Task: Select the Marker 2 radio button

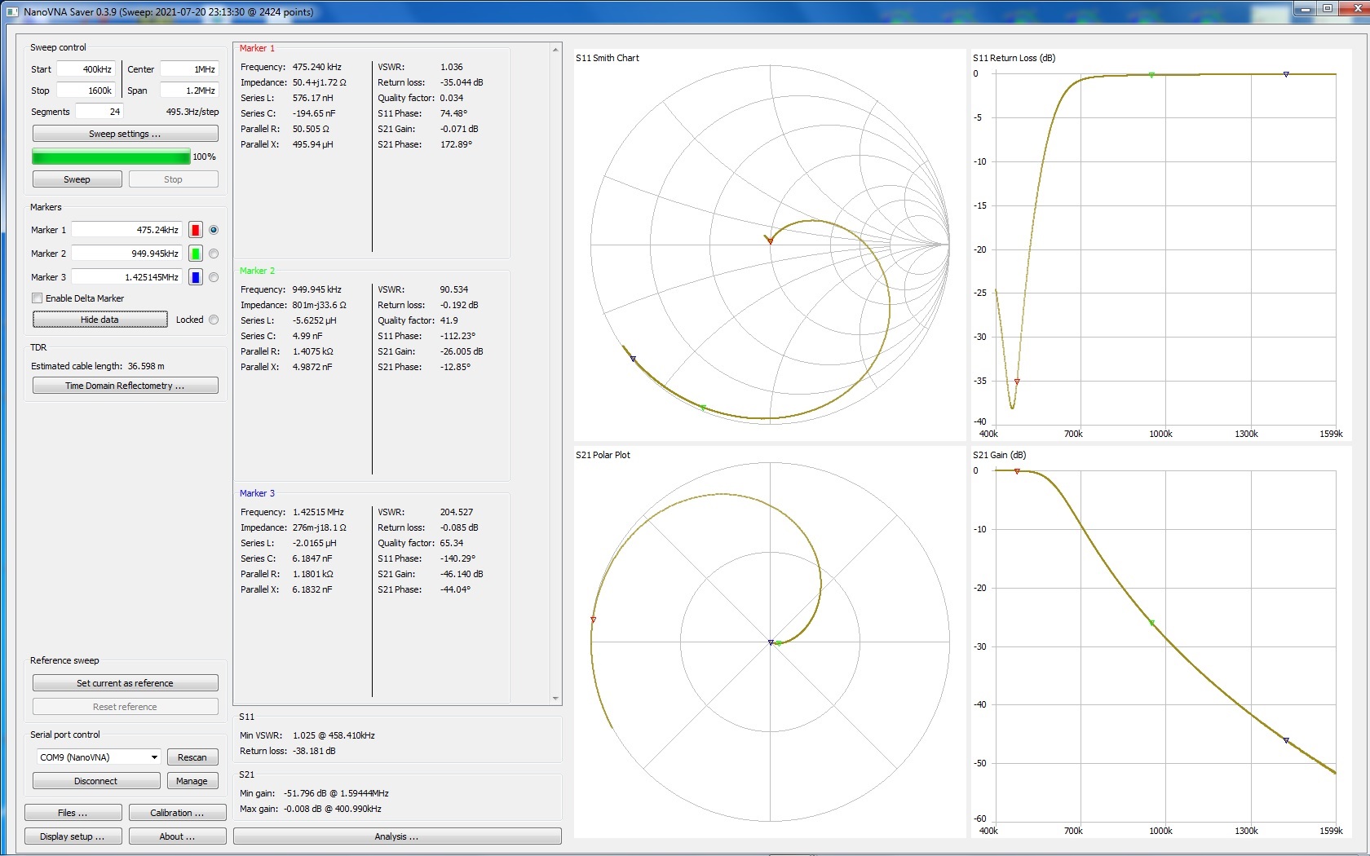Action: tap(214, 254)
